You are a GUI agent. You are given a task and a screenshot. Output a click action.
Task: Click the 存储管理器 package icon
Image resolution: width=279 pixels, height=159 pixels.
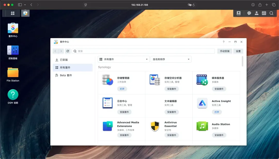pyautogui.click(x=107, y=80)
